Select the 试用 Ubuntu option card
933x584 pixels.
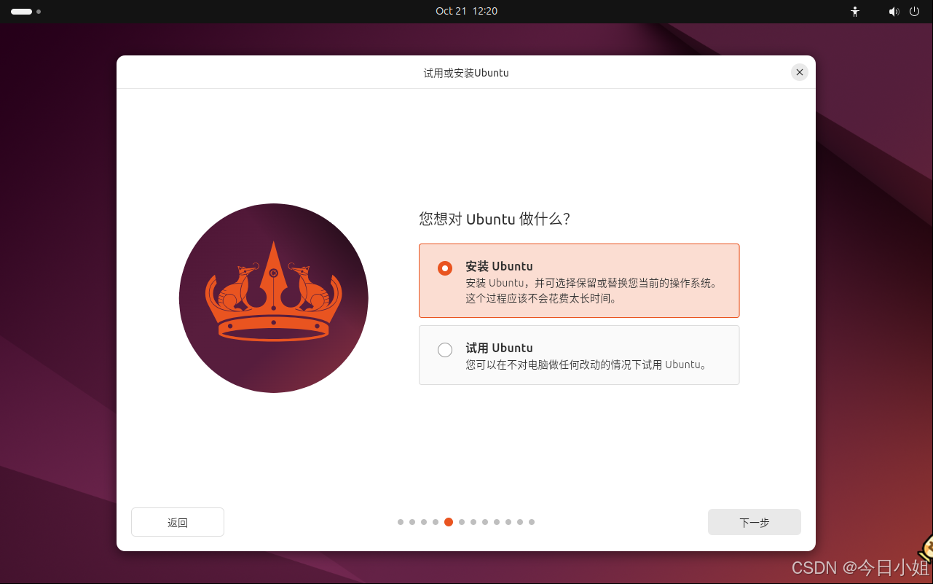point(579,354)
